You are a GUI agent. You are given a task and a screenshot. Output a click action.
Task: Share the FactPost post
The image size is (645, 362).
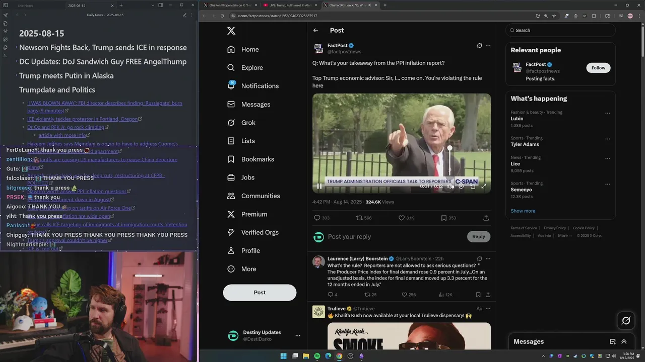tap(486, 218)
